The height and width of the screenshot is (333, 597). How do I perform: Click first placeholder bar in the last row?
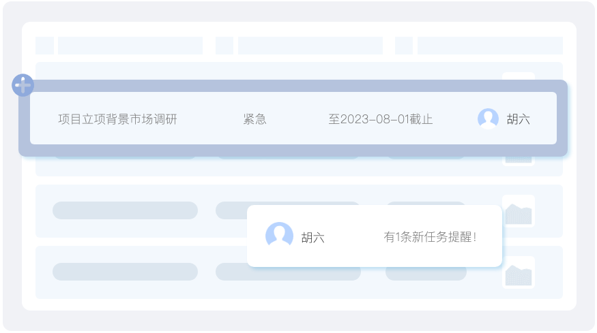(125, 272)
